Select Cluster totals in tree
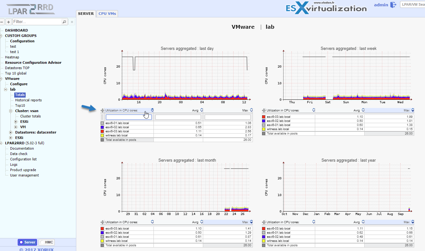This screenshot has height=251, width=425. pos(30,116)
